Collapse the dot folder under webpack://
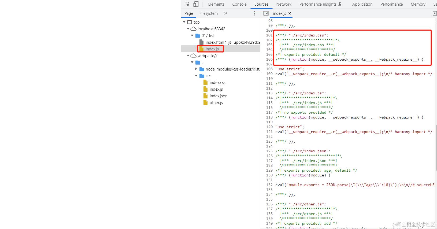The width and height of the screenshot is (437, 229). pyautogui.click(x=192, y=62)
